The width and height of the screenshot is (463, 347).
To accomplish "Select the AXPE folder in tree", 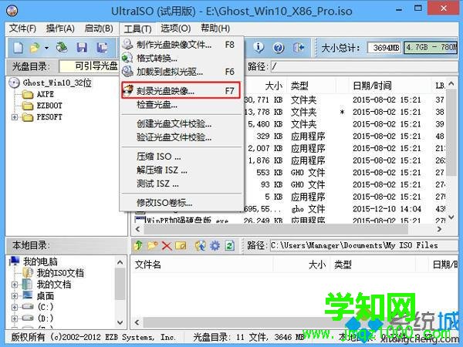I will (x=45, y=94).
